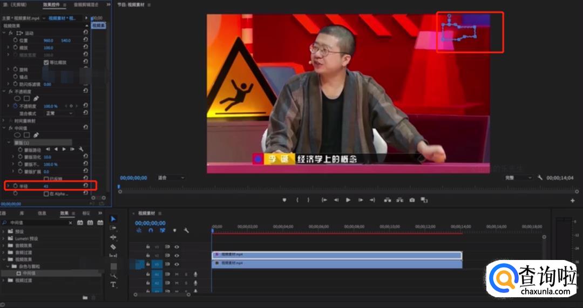The image size is (583, 308).
Task: Select pen mask tool under 中间值 effect
Action: [x=36, y=135]
